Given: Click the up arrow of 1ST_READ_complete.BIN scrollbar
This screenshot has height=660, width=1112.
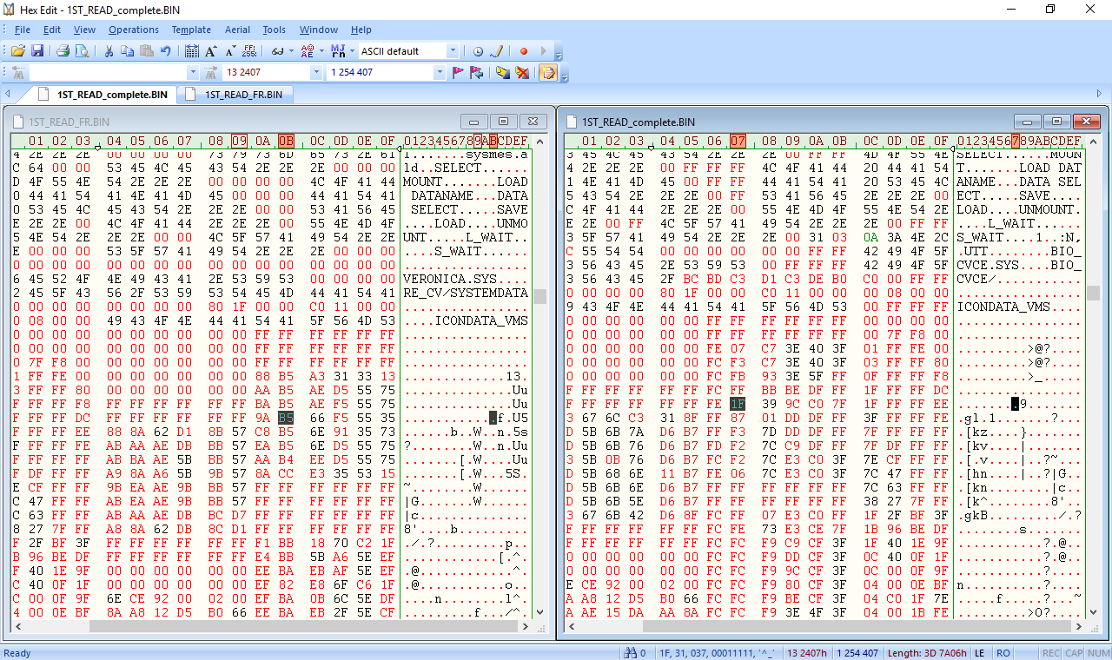Looking at the screenshot, I should pos(1093,141).
